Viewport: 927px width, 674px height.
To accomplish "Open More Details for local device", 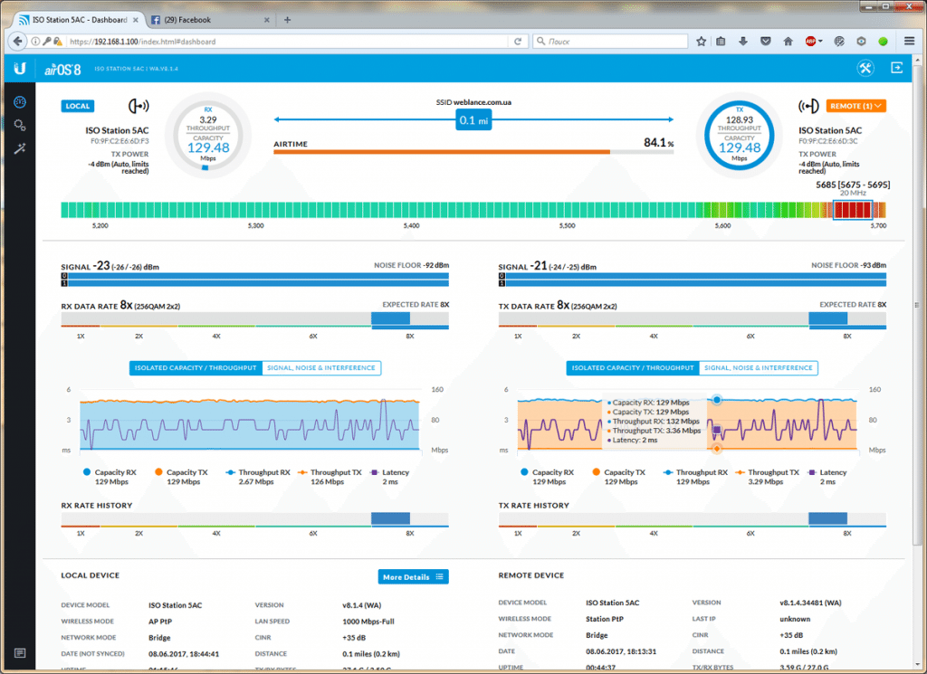I will 413,576.
